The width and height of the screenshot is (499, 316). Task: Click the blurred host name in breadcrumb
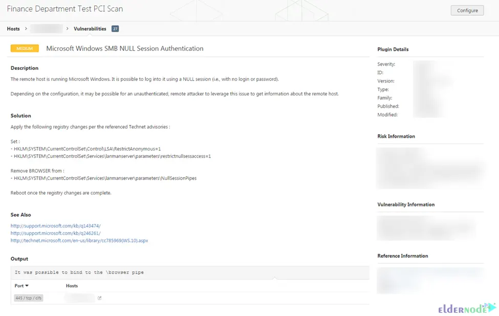[47, 29]
